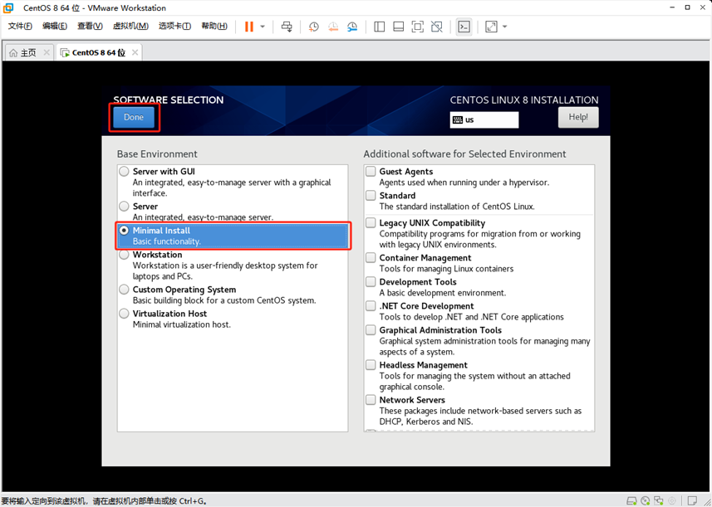Enable Legacy UNIX Compatibility checkbox
This screenshot has height=507, width=712.
tap(371, 222)
